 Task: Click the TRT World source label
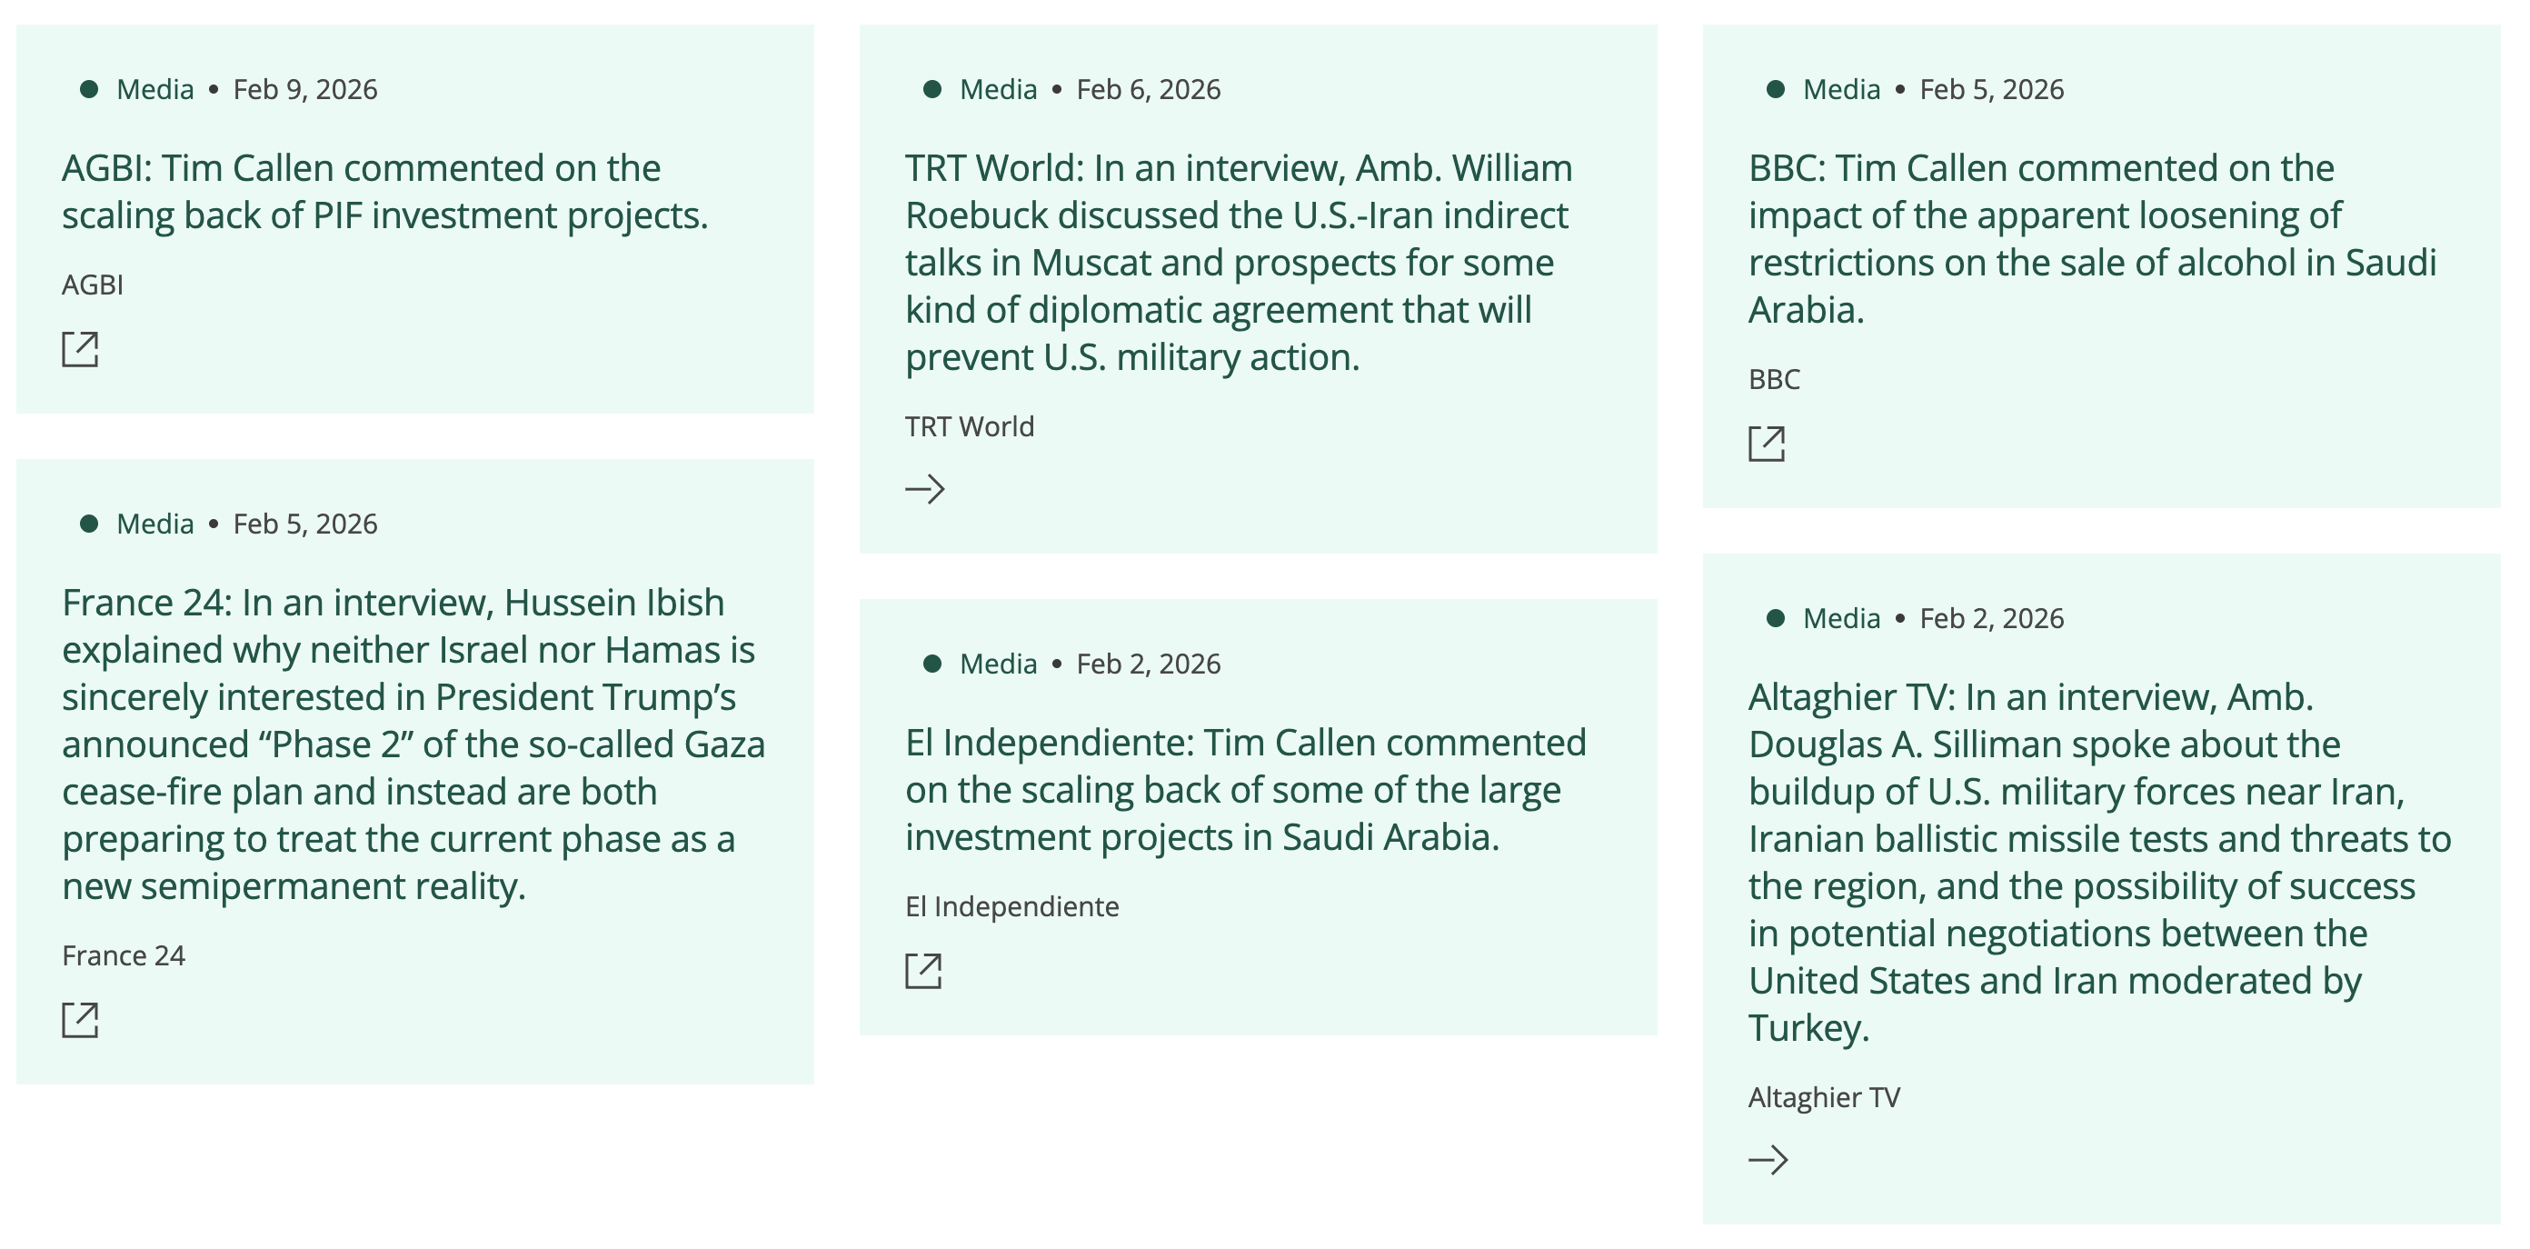coord(970,426)
